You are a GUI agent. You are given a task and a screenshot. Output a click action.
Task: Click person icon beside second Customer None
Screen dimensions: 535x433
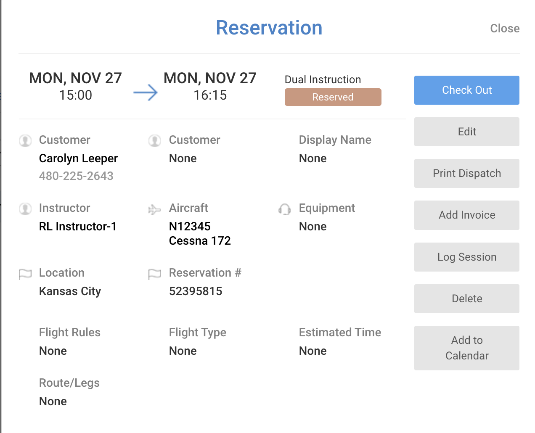point(155,141)
